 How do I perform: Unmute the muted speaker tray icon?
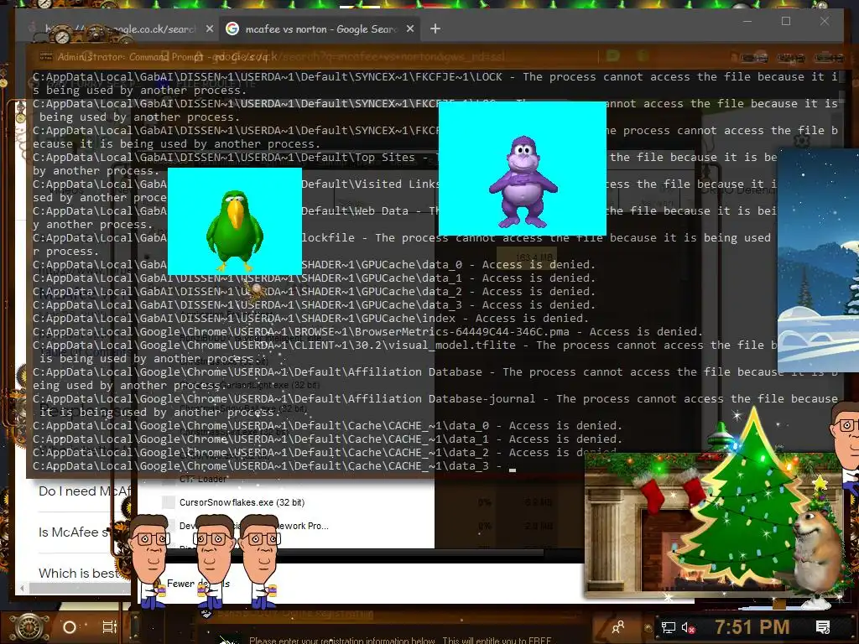point(688,627)
